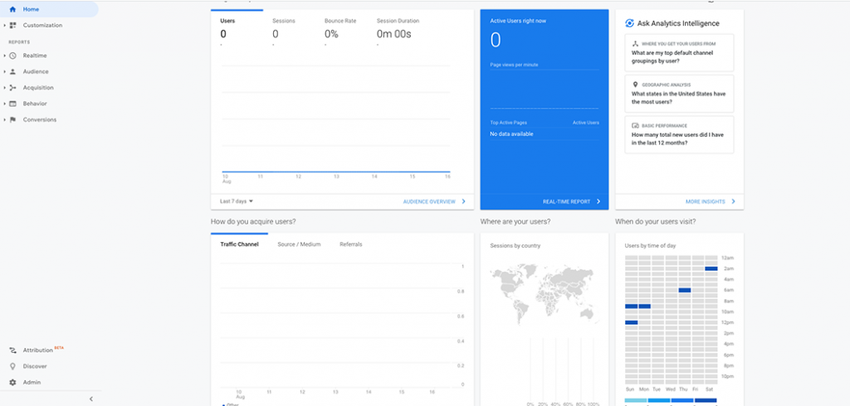Screen dimensions: 850x406
Task: Click the Sunday 12pm heatmap cell
Action: click(x=631, y=322)
